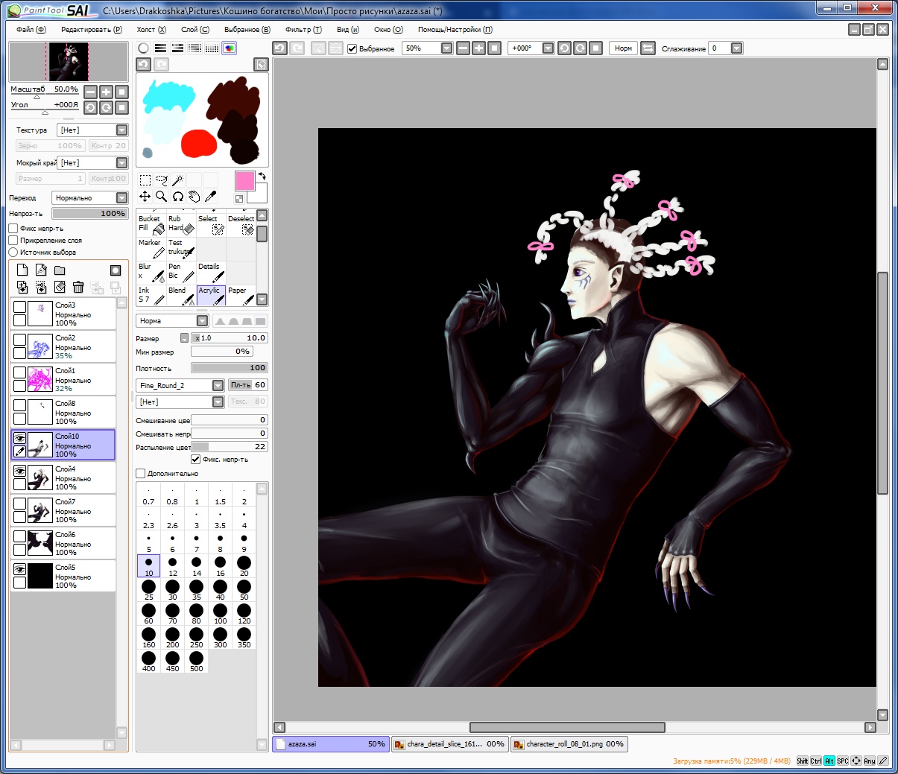The image size is (898, 774).
Task: Click the trash icon to delete layer
Action: pyautogui.click(x=78, y=287)
